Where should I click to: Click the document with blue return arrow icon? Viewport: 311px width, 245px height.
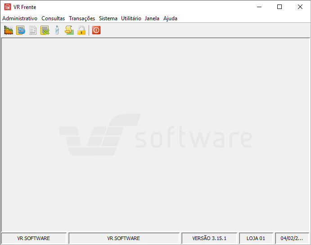tap(21, 30)
